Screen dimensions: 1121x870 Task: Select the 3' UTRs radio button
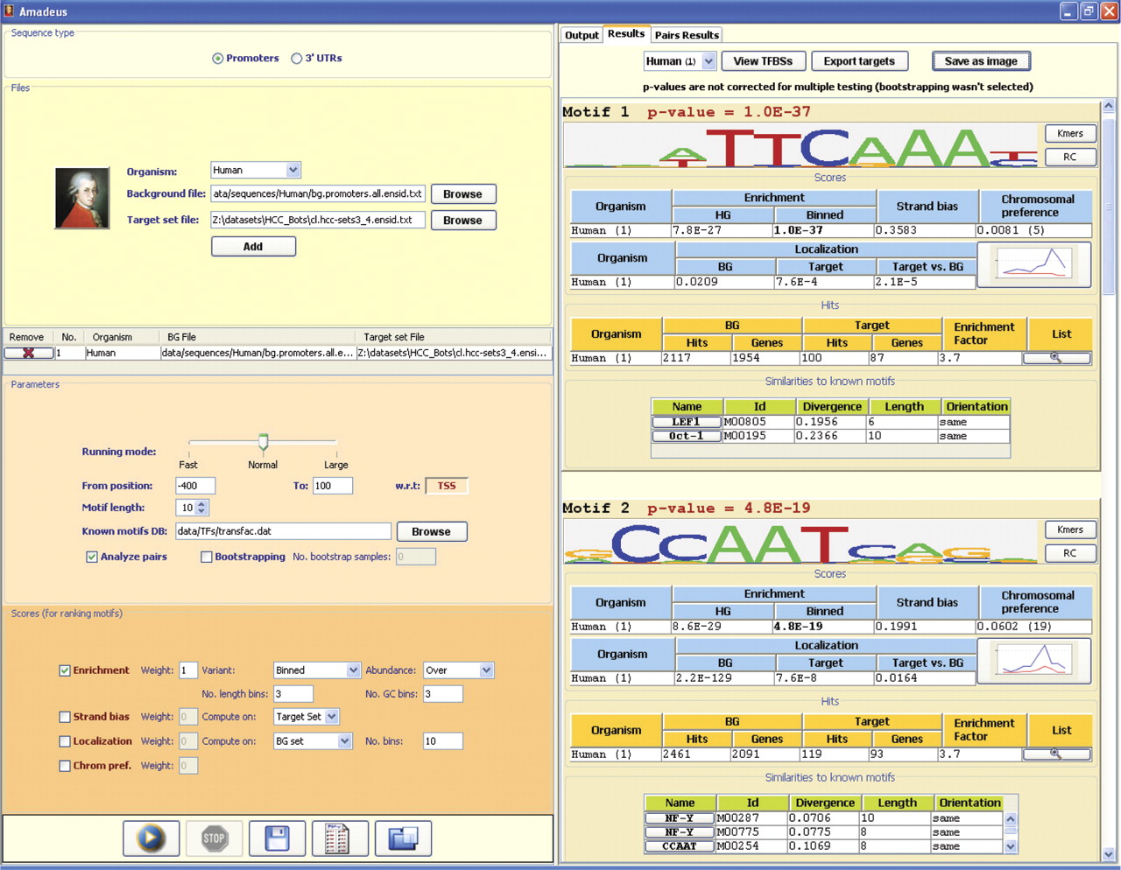pyautogui.click(x=297, y=59)
